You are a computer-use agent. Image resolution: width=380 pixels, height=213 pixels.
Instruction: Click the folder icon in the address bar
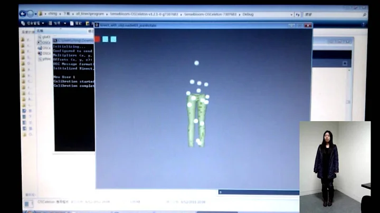coord(41,14)
